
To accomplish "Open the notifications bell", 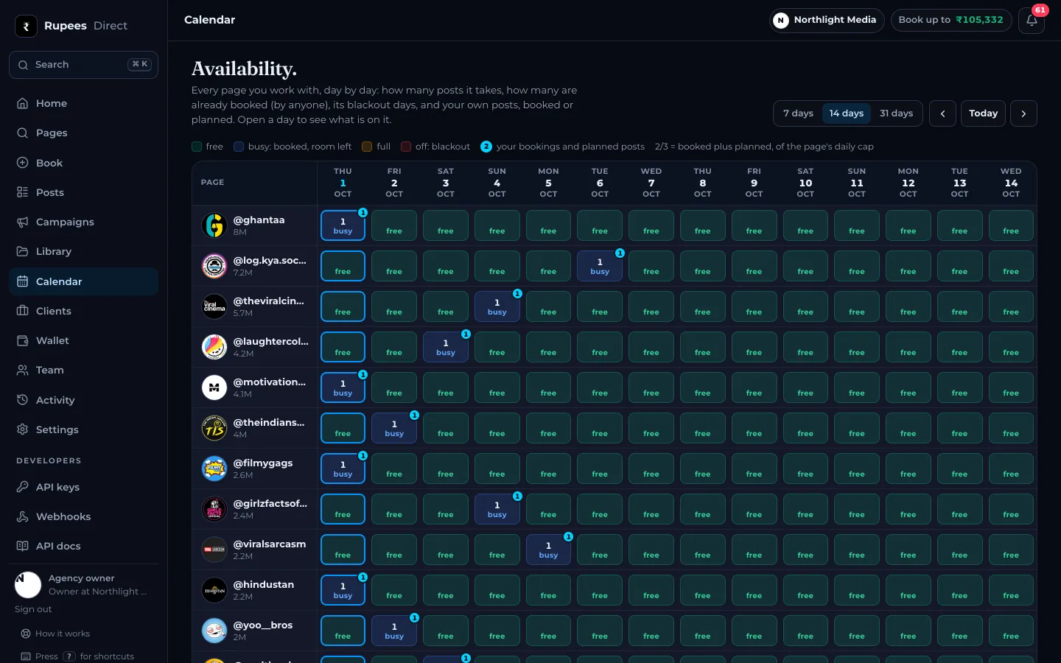I will click(x=1032, y=20).
